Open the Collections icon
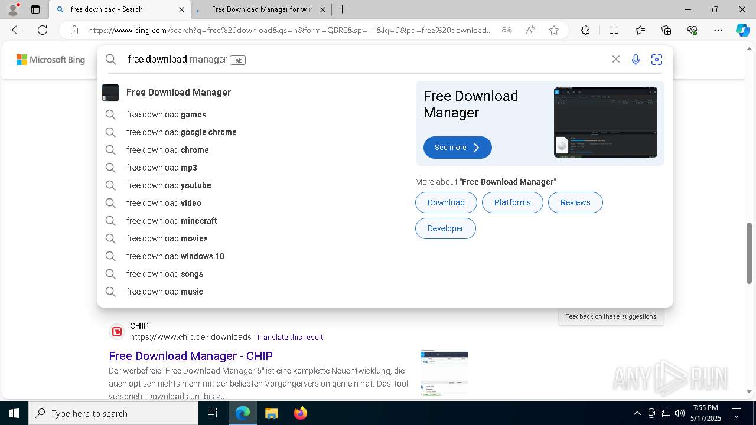This screenshot has height=425, width=756. (666, 30)
